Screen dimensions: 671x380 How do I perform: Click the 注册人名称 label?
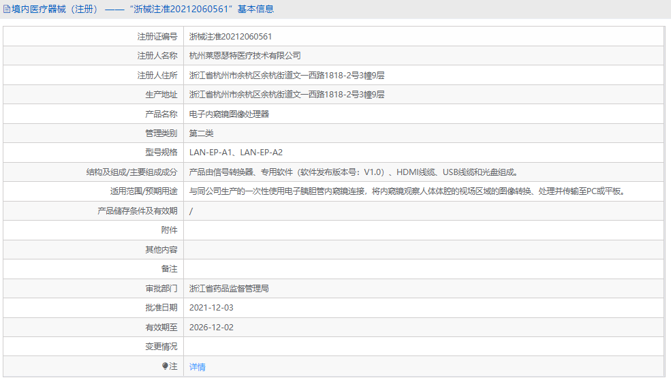coord(157,56)
